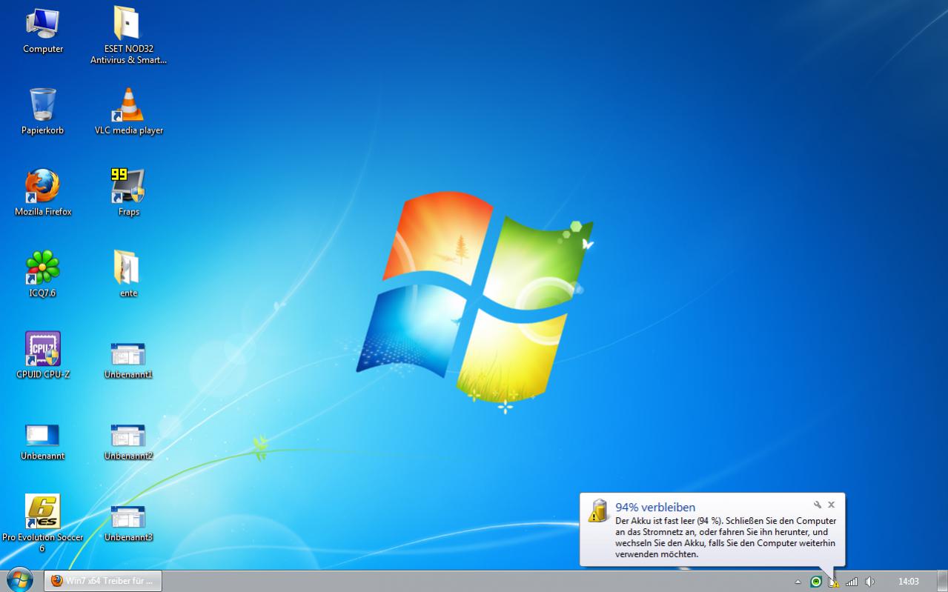This screenshot has width=948, height=592.
Task: Select the Papierkorb recycle bin icon
Action: [42, 112]
